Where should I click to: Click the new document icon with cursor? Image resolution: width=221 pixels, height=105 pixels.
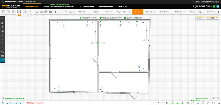pyautogui.click(x=9, y=12)
